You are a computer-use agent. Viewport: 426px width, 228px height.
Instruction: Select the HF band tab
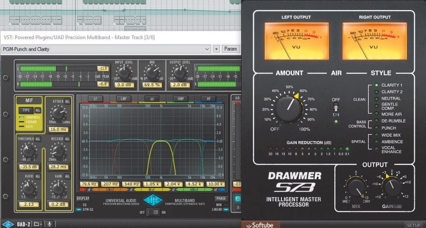(x=209, y=99)
